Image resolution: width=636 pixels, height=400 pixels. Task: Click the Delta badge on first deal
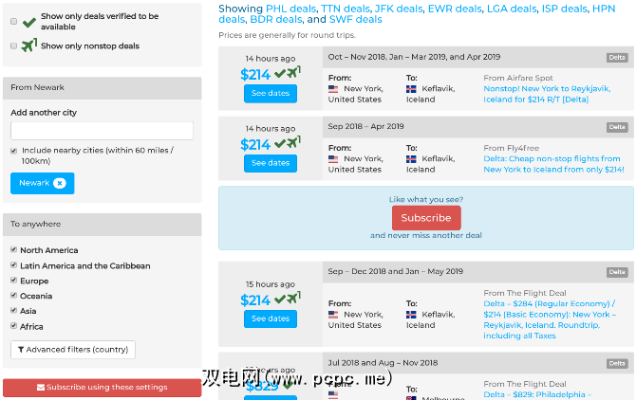tap(617, 58)
